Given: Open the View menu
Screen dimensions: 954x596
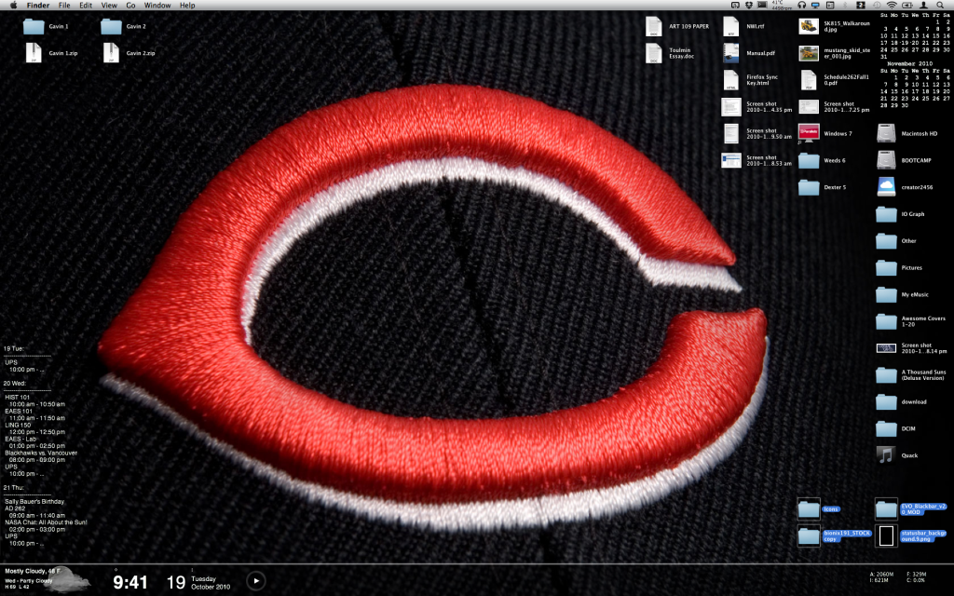Looking at the screenshot, I should [109, 5].
